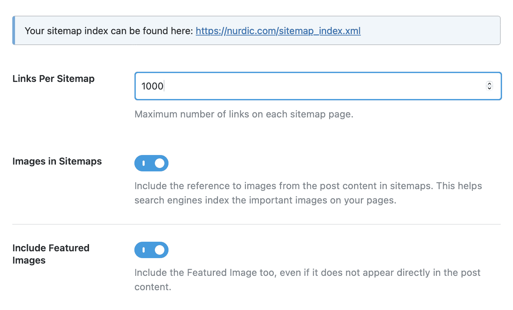The image size is (513, 310).
Task: Click the "Links Per Sitemap" label
Action: click(x=53, y=79)
